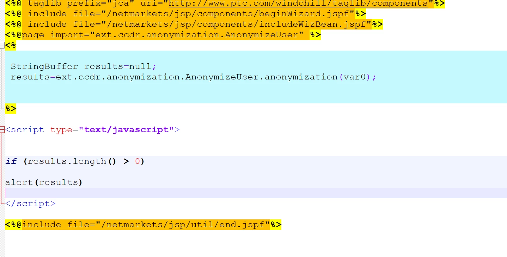This screenshot has width=507, height=257.
Task: Click the taglib prefix="jca" text
Action: tap(81, 4)
